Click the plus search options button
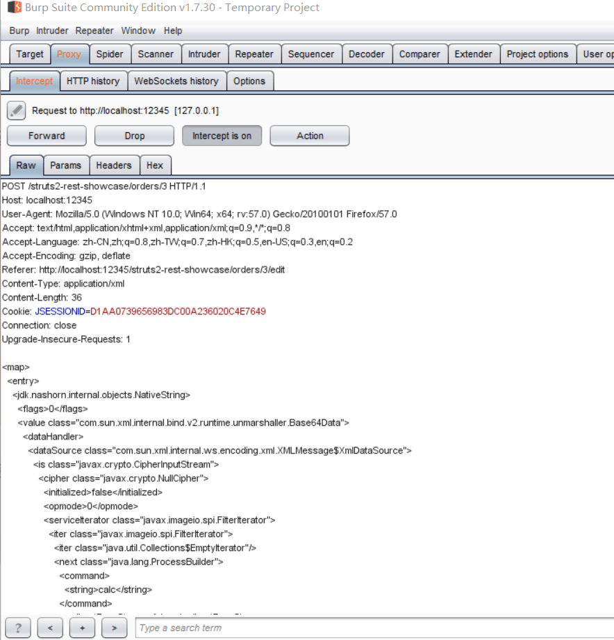 pos(82,627)
